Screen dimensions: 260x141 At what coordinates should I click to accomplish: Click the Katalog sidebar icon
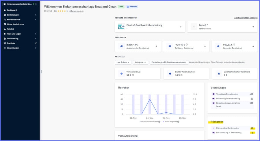pyautogui.click(x=5, y=29)
